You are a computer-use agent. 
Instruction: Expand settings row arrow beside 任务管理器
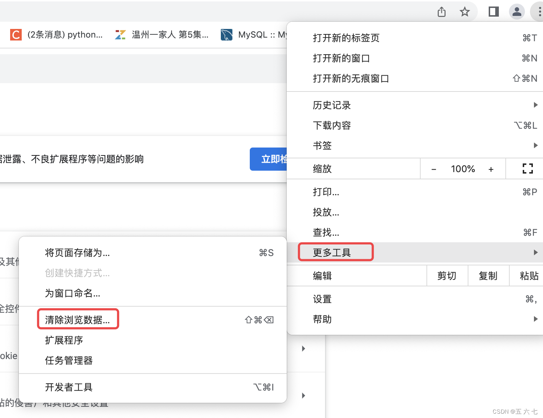pos(304,349)
